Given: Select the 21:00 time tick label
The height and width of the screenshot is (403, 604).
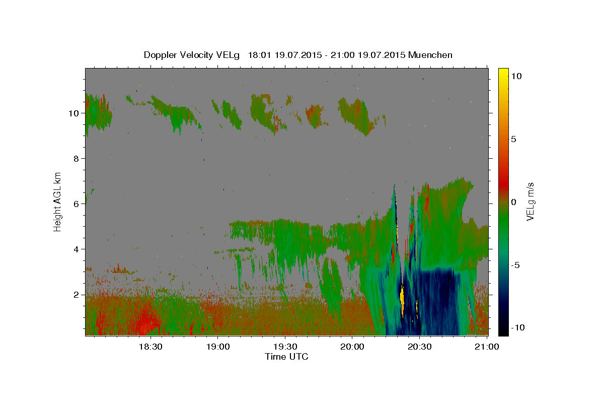Looking at the screenshot, I should [486, 347].
